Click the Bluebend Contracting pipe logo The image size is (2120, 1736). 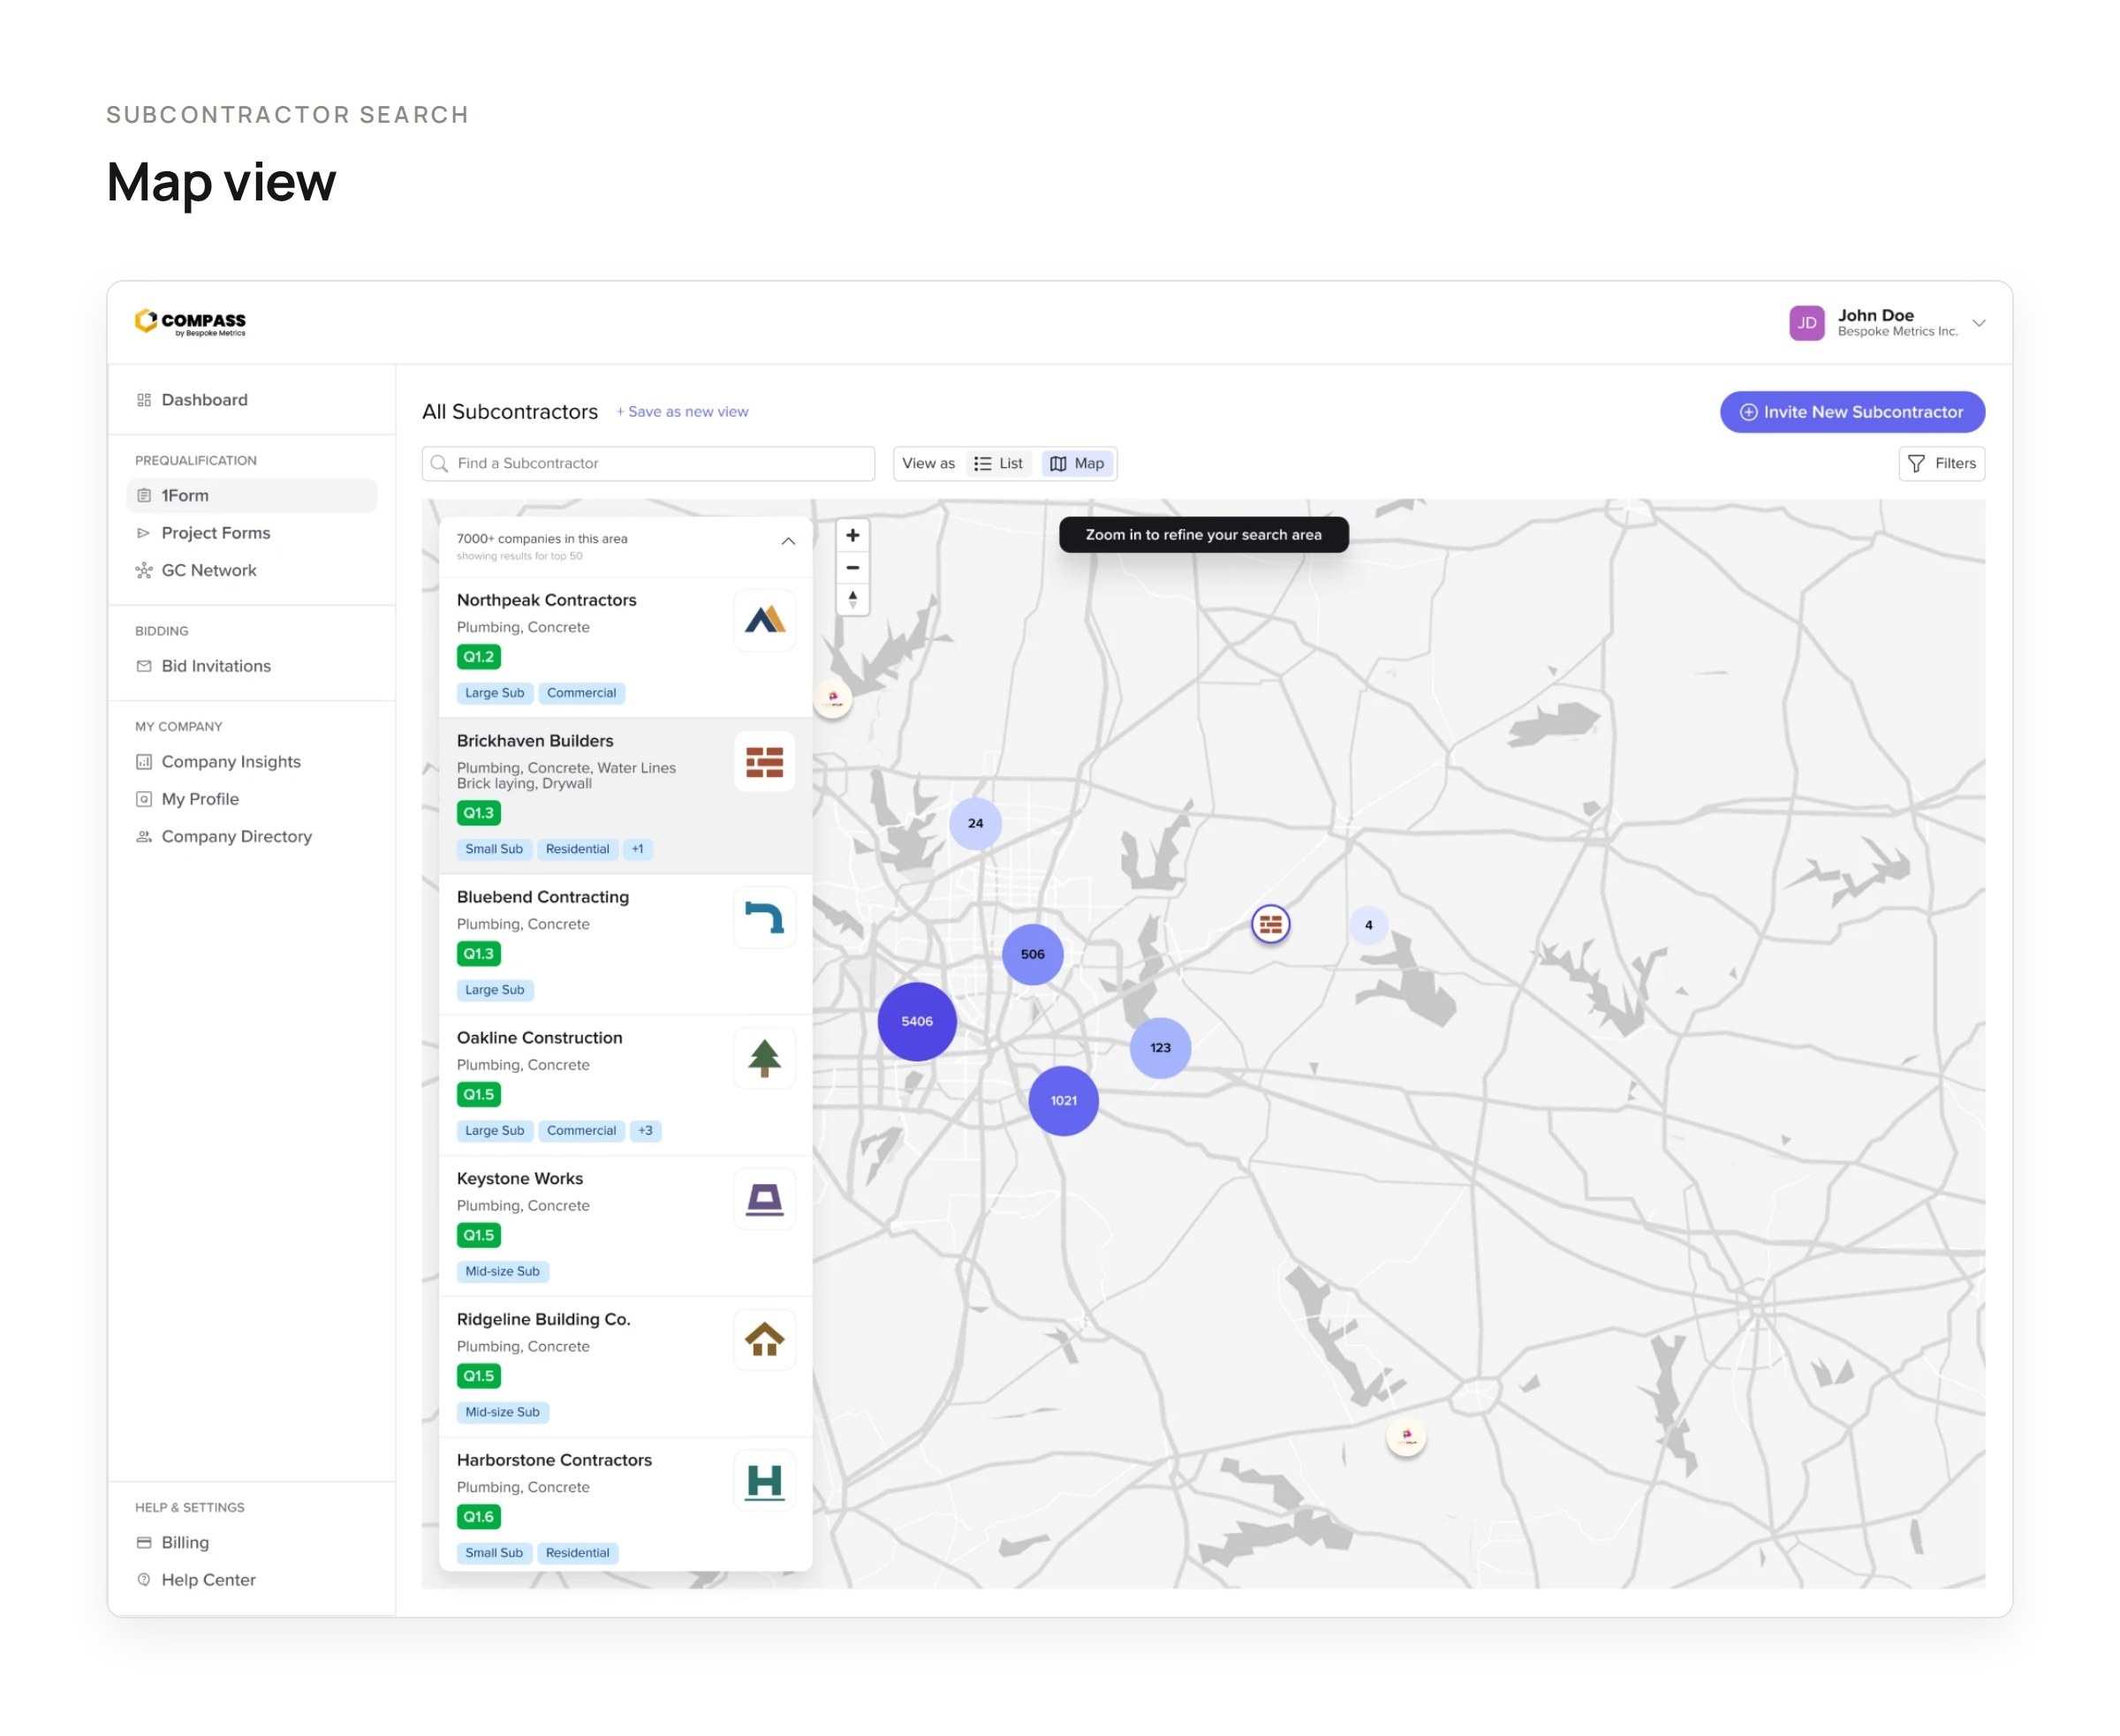point(764,918)
